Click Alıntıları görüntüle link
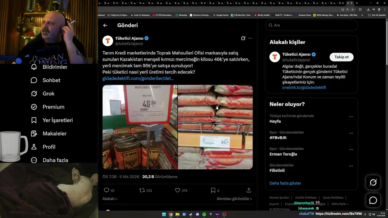 click(x=234, y=199)
